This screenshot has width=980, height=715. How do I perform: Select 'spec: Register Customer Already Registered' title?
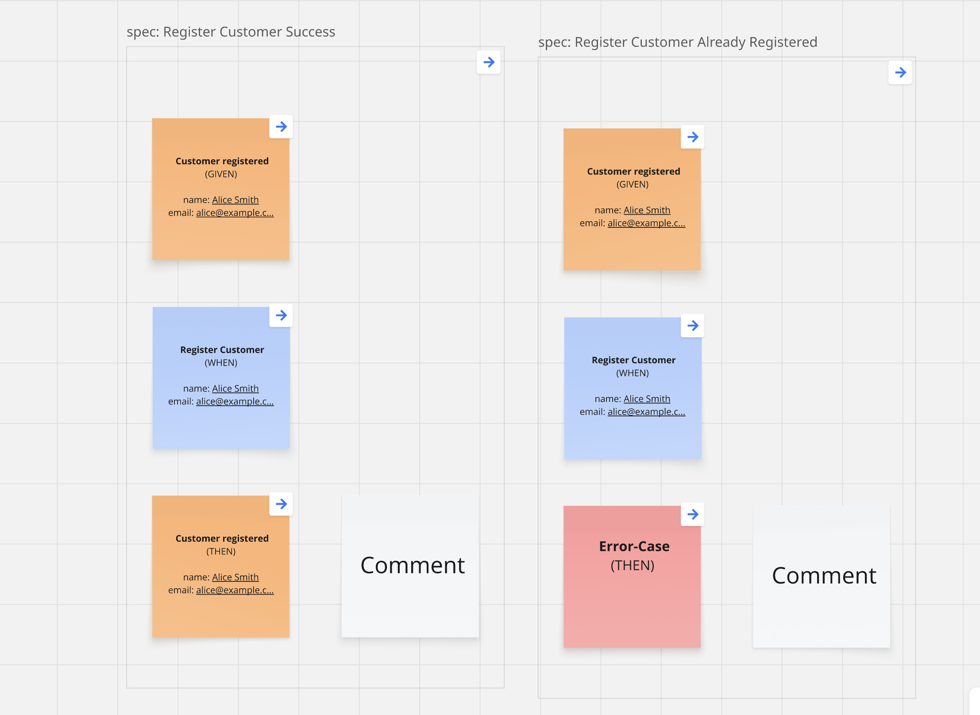(677, 42)
